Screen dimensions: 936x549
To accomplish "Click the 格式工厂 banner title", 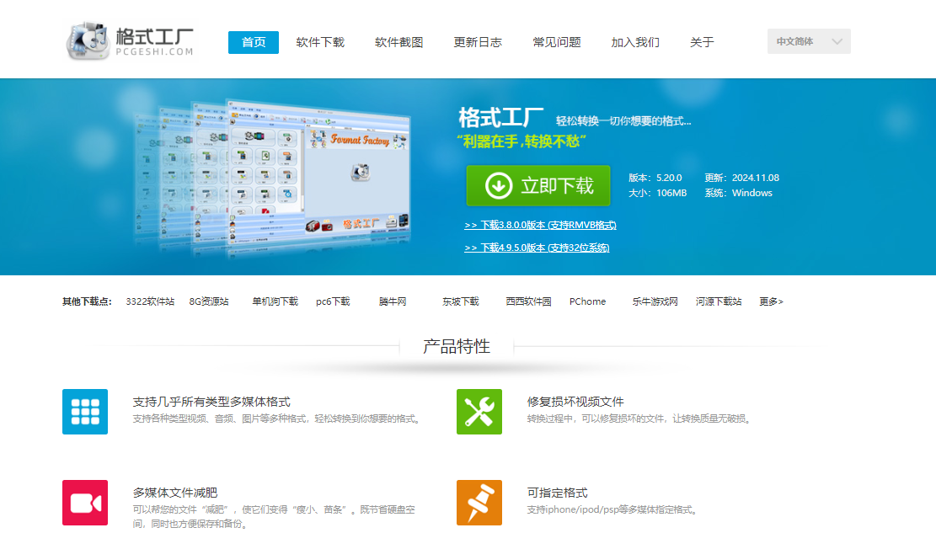I will pyautogui.click(x=500, y=118).
